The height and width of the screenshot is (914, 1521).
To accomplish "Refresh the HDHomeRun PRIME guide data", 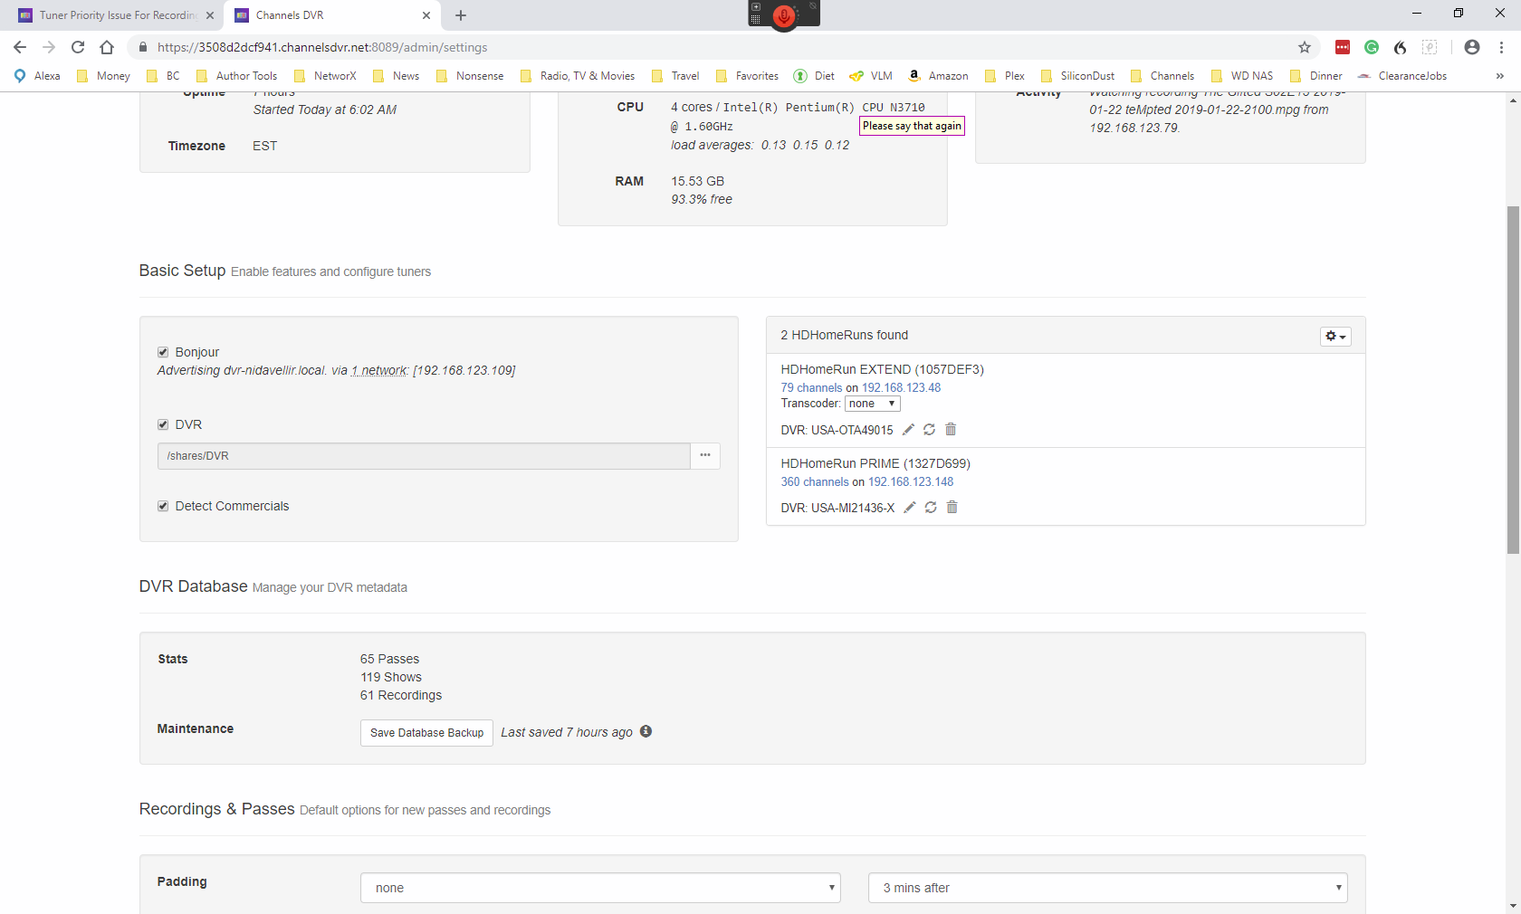I will 931,508.
